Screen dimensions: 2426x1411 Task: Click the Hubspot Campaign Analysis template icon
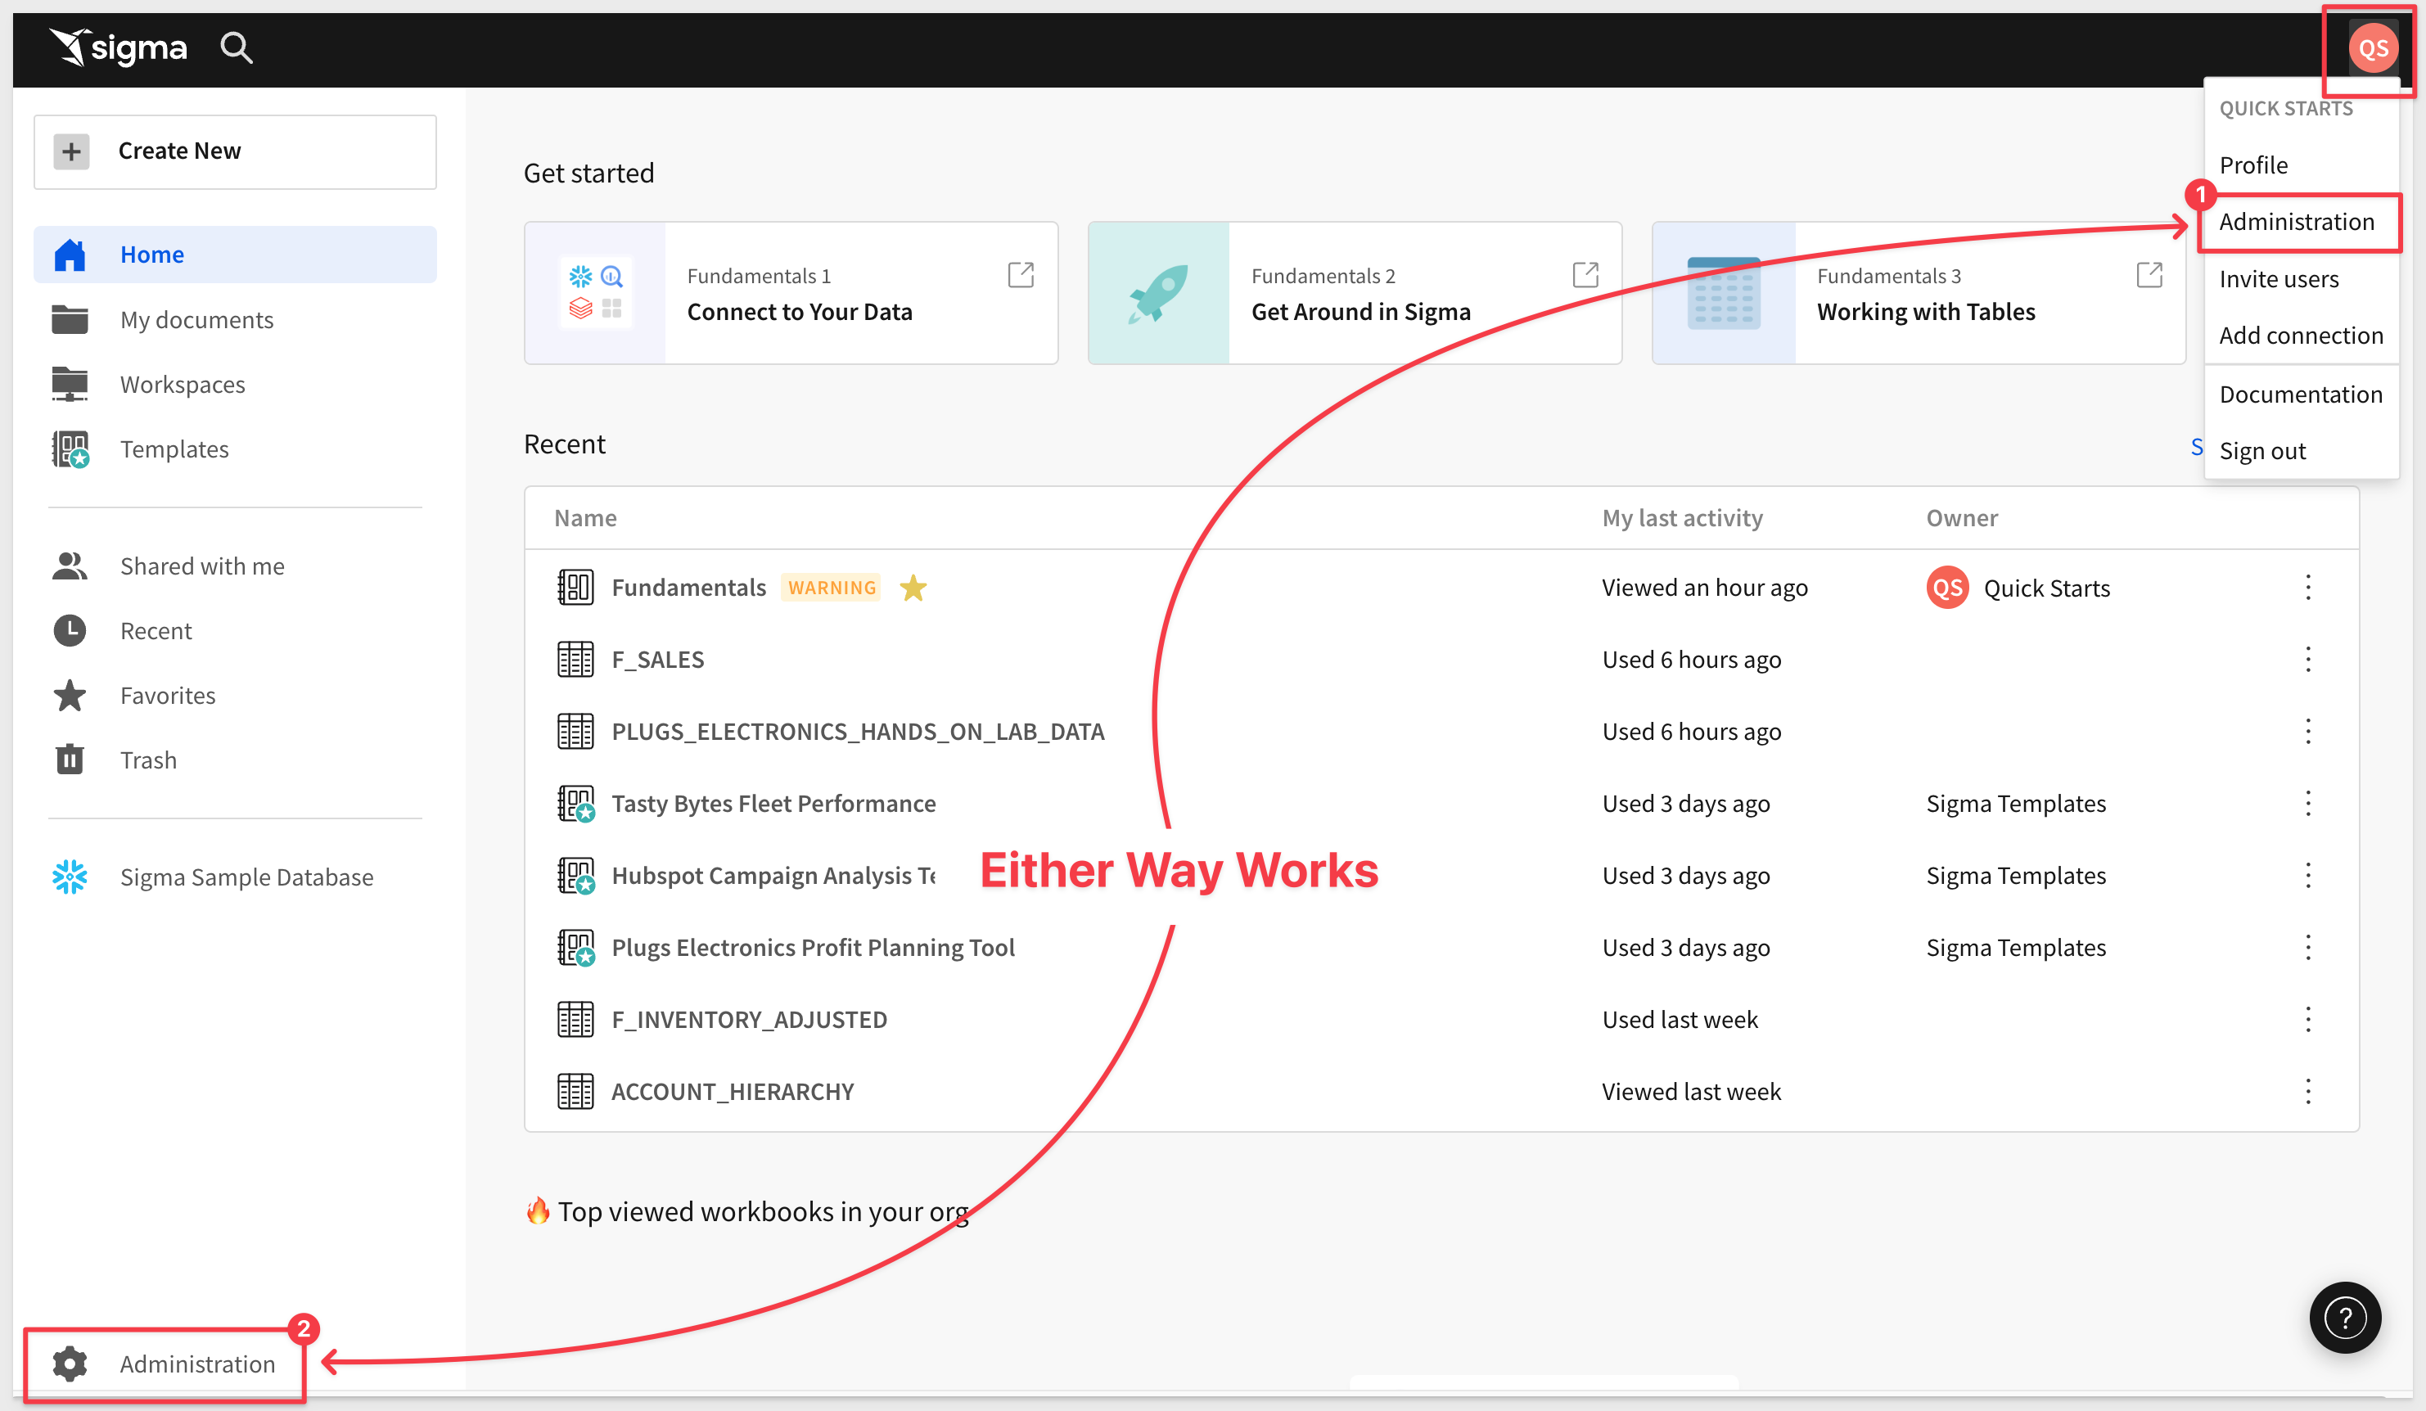[x=575, y=875]
